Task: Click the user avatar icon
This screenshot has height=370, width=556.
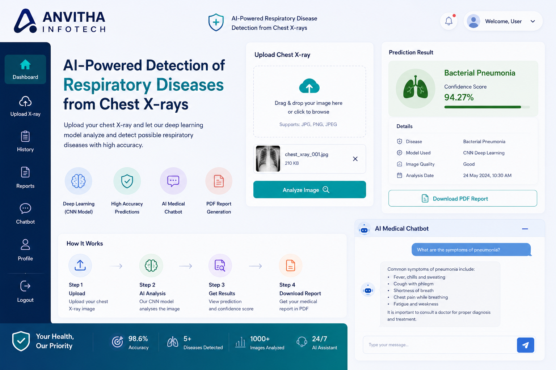Action: coord(473,21)
